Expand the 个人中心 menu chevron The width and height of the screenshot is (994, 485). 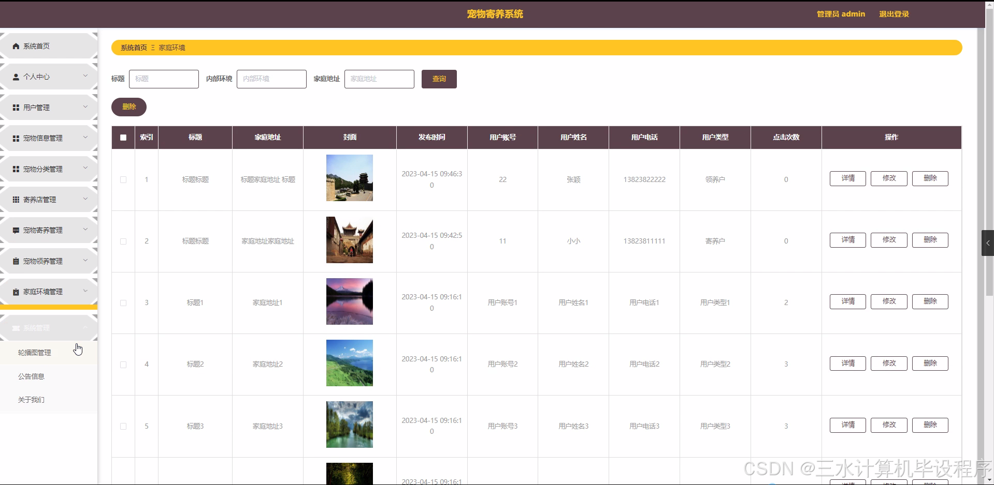85,76
